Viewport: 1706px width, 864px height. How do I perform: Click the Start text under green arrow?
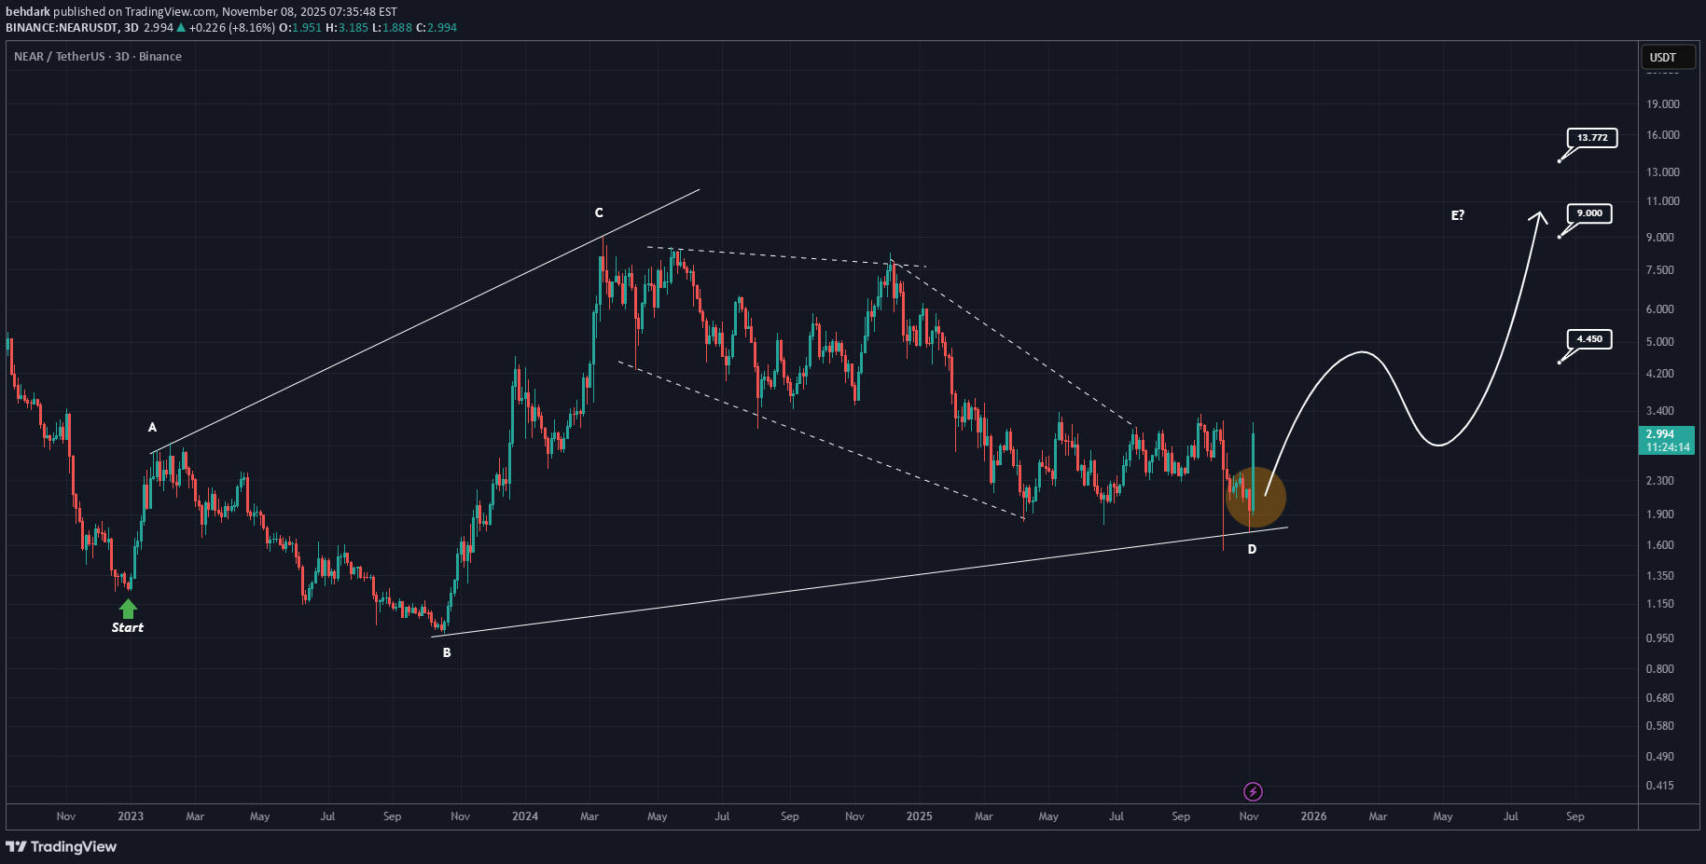click(x=128, y=627)
